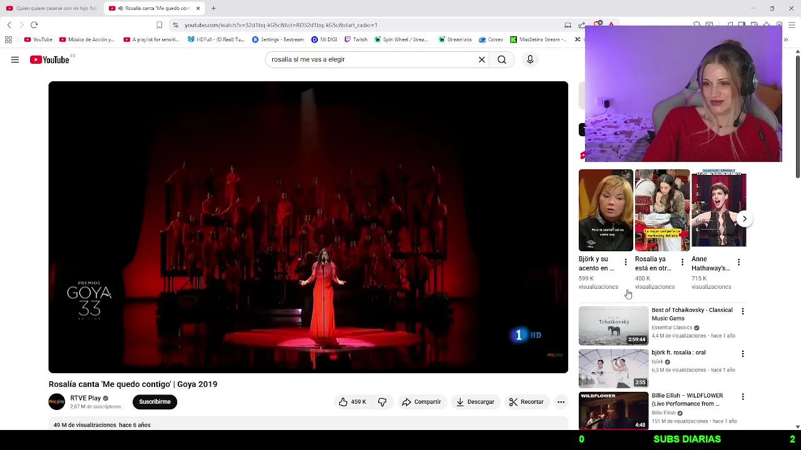Close the Rosalía canta browser tab
The width and height of the screenshot is (801, 450).
click(198, 8)
